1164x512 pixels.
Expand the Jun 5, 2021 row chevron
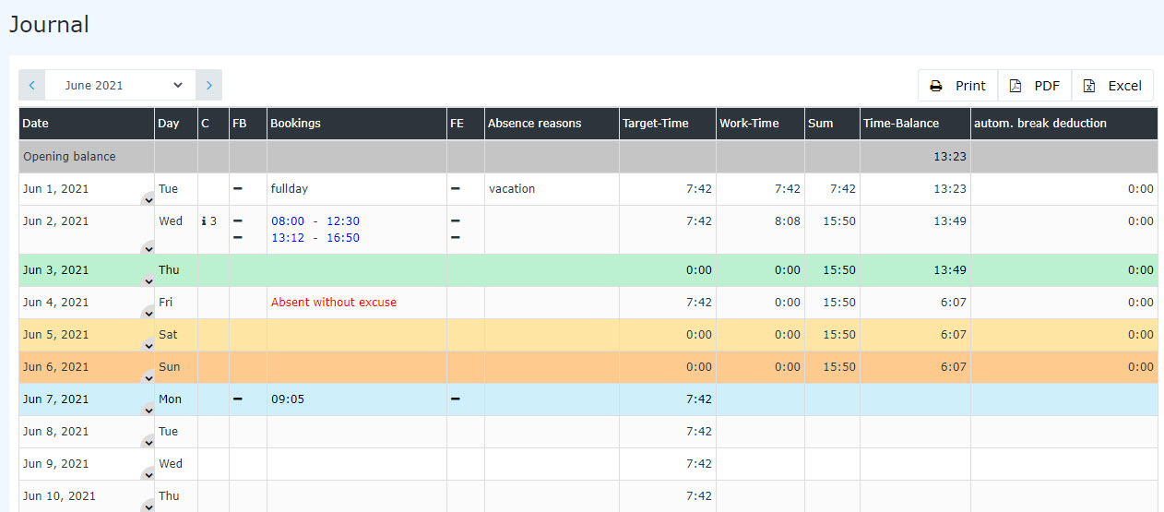pyautogui.click(x=148, y=345)
